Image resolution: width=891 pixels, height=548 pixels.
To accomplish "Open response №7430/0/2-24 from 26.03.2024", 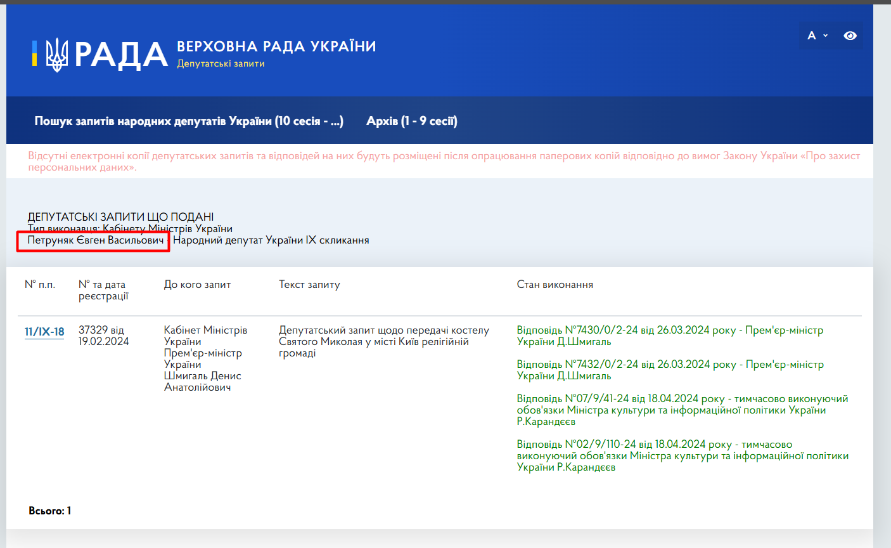I will pos(670,336).
